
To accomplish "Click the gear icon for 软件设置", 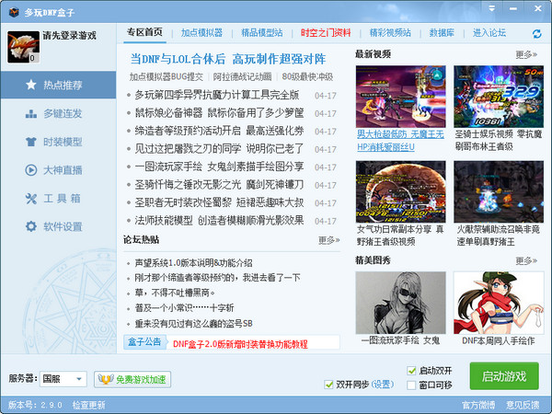I will click(31, 226).
